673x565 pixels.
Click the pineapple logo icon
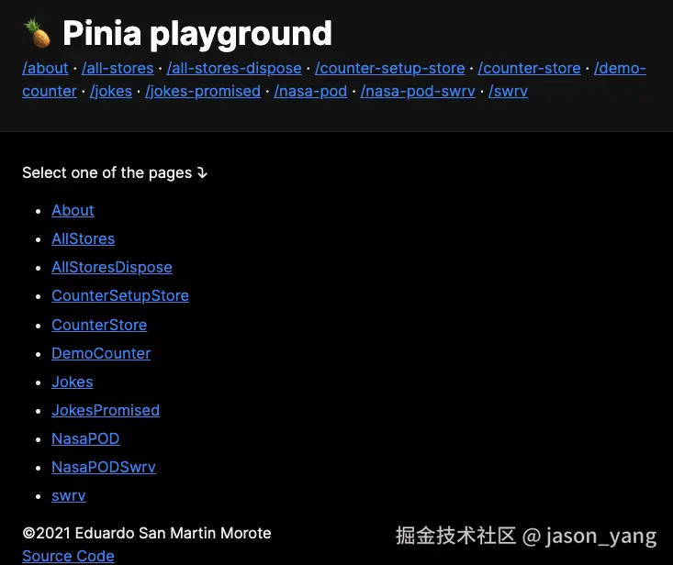tap(37, 33)
